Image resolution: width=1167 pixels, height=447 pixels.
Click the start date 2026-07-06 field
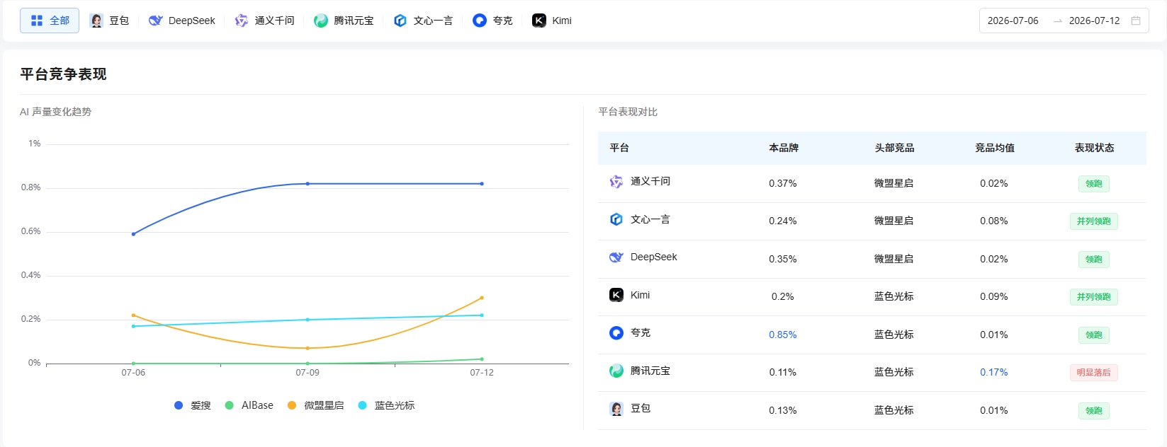click(1013, 21)
